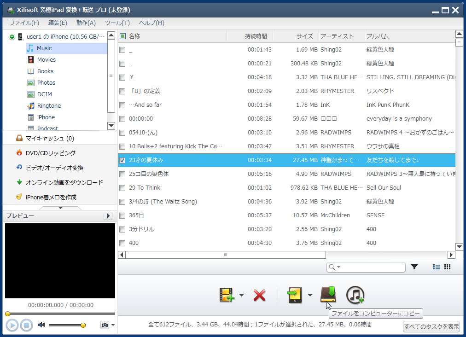Viewport: 466px width, 337px height.
Task: Click the copy files to device icon
Action: [x=295, y=295]
